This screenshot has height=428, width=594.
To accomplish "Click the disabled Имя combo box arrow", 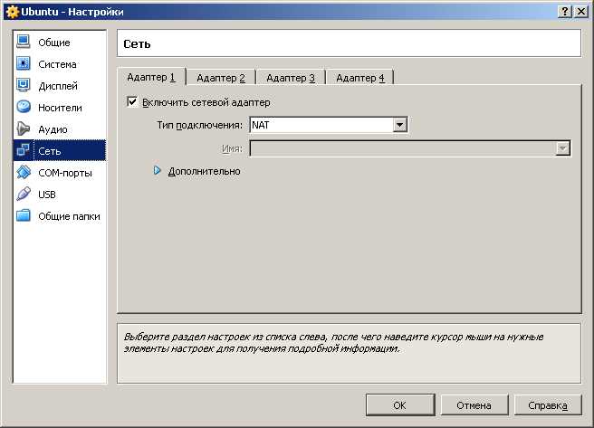I will (x=563, y=148).
